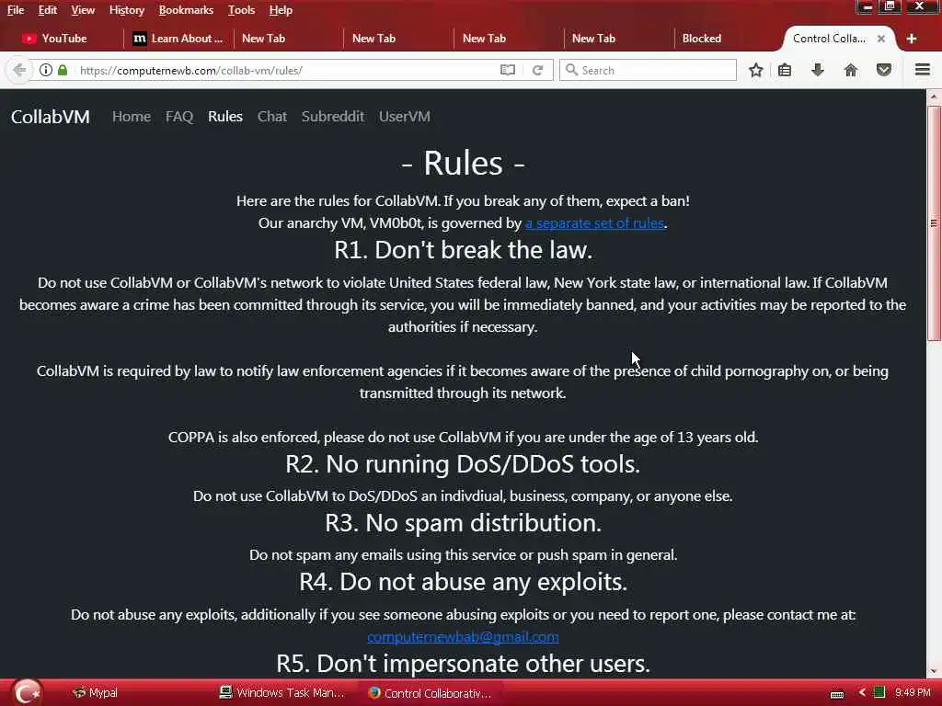Image resolution: width=942 pixels, height=706 pixels.
Task: Click the back arrow navigation button
Action: pyautogui.click(x=19, y=70)
